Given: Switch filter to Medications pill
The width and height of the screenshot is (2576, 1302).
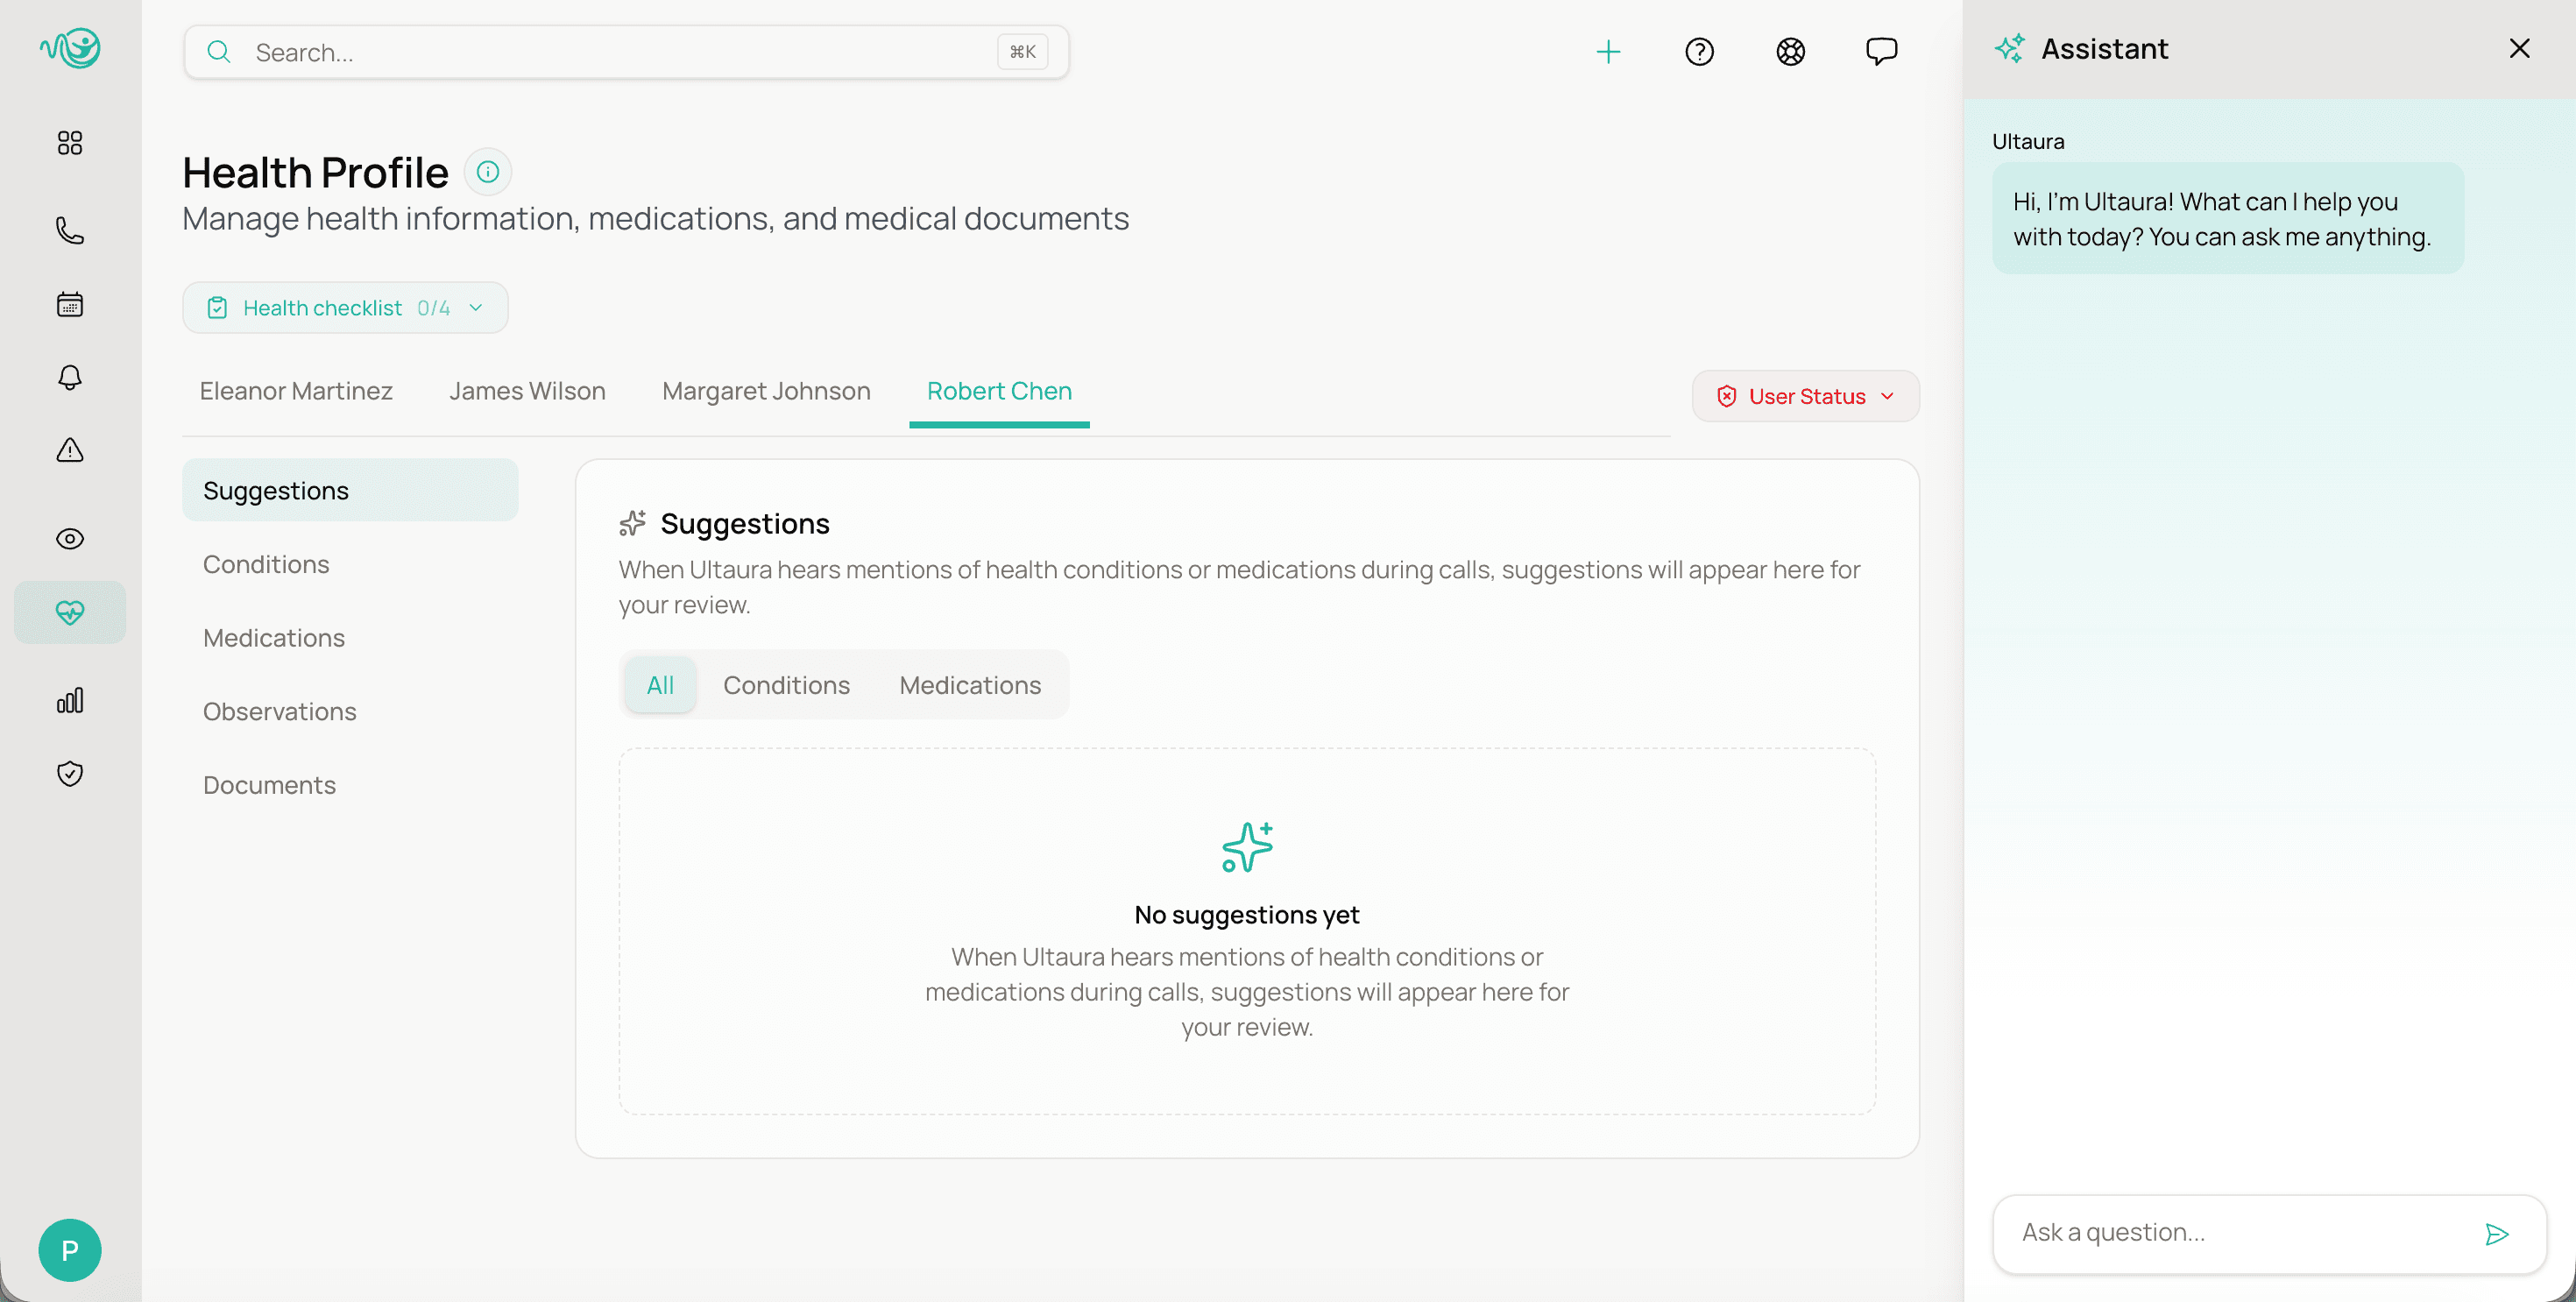Looking at the screenshot, I should click(969, 685).
